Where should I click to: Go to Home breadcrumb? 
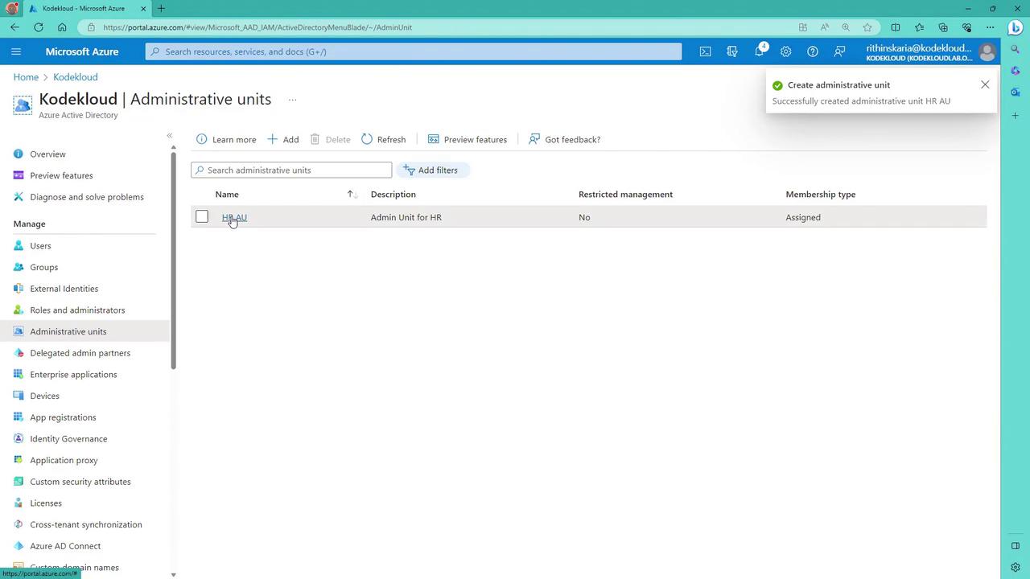pos(26,77)
